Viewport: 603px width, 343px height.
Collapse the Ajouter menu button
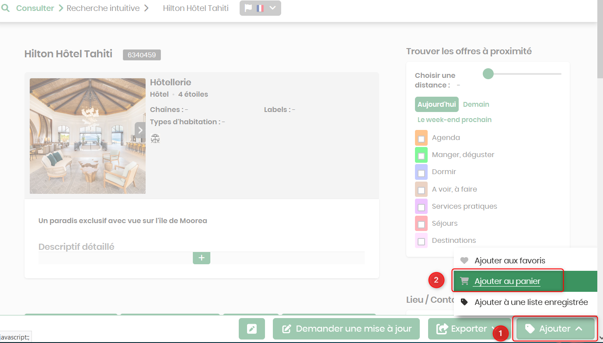pyautogui.click(x=555, y=329)
